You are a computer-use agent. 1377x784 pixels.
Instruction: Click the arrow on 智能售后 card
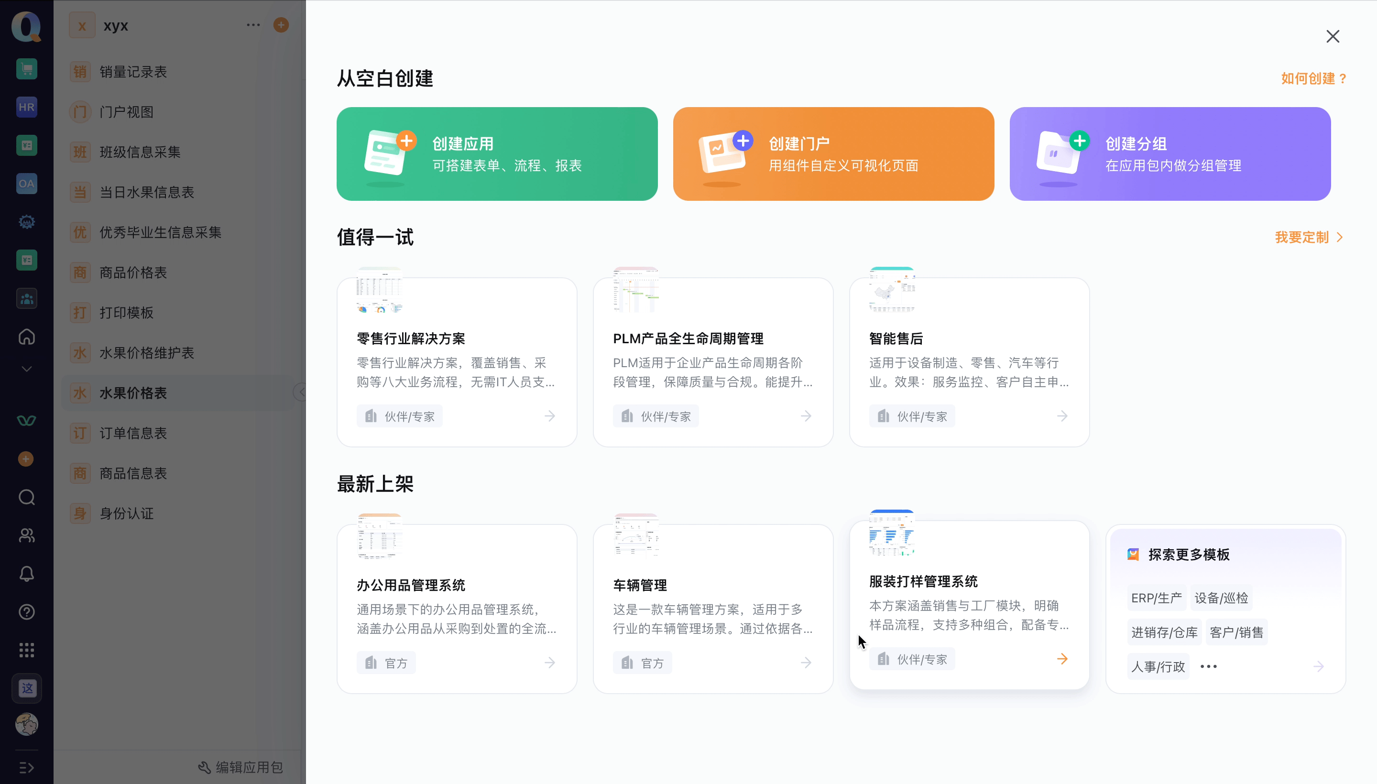(1062, 416)
